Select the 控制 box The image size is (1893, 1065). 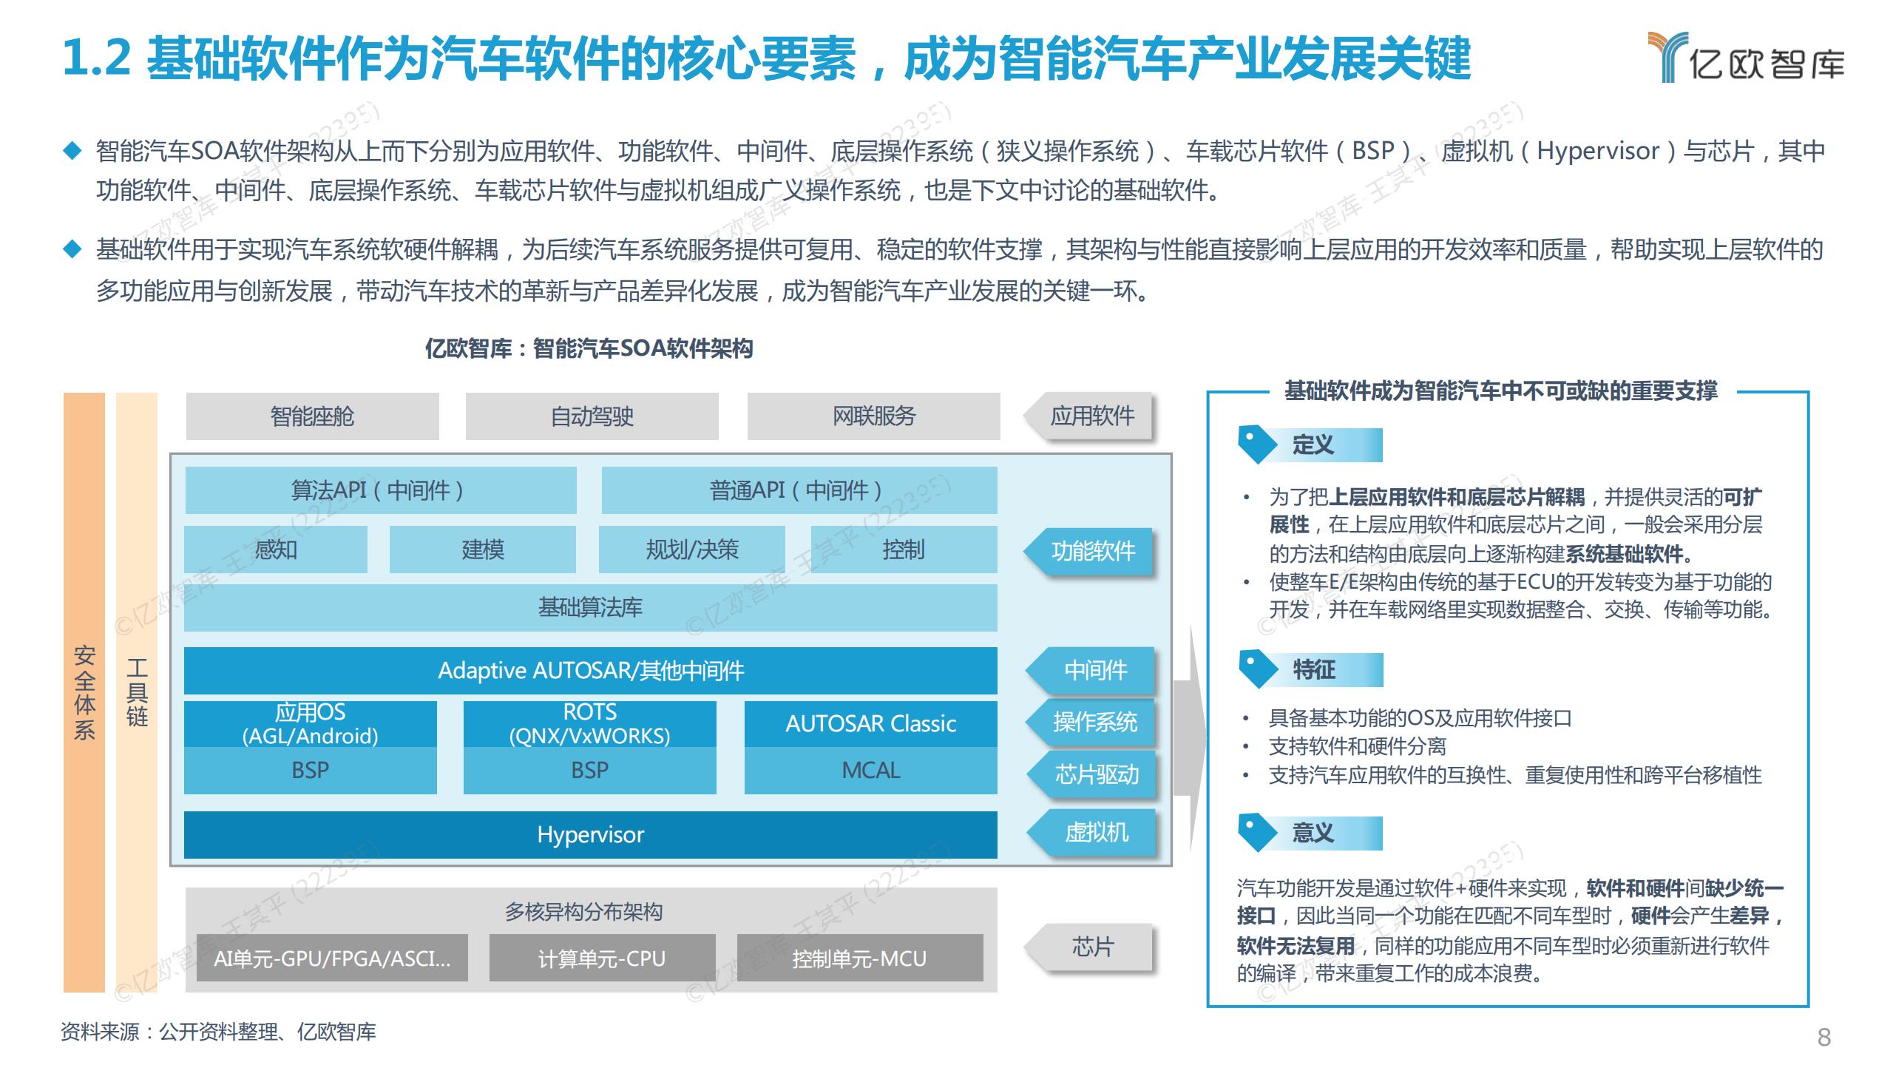pyautogui.click(x=904, y=550)
